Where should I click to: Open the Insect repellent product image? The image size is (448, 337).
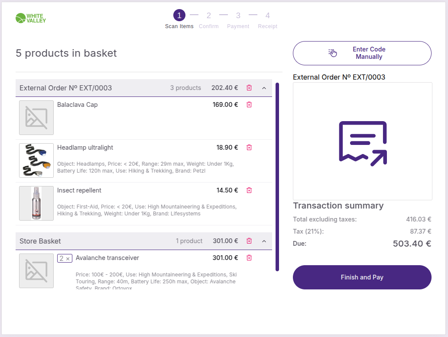coord(36,203)
